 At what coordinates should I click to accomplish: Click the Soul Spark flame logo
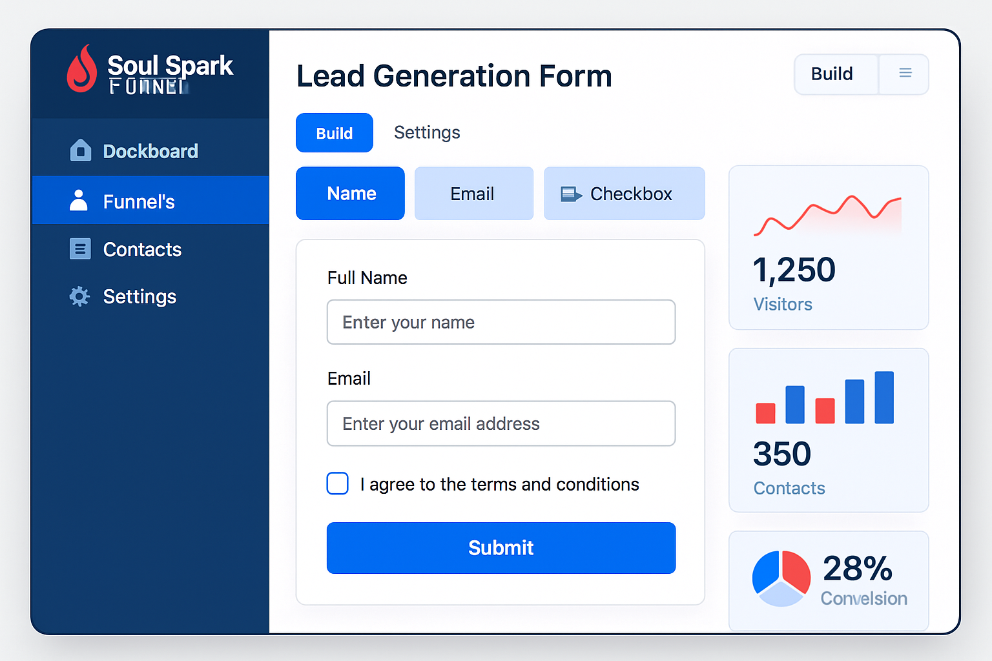click(x=82, y=68)
